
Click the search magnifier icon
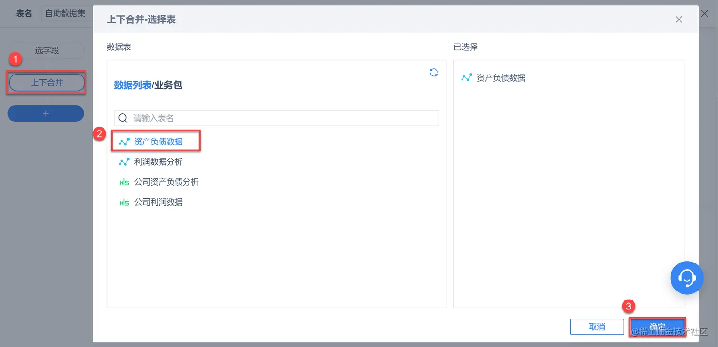[123, 118]
